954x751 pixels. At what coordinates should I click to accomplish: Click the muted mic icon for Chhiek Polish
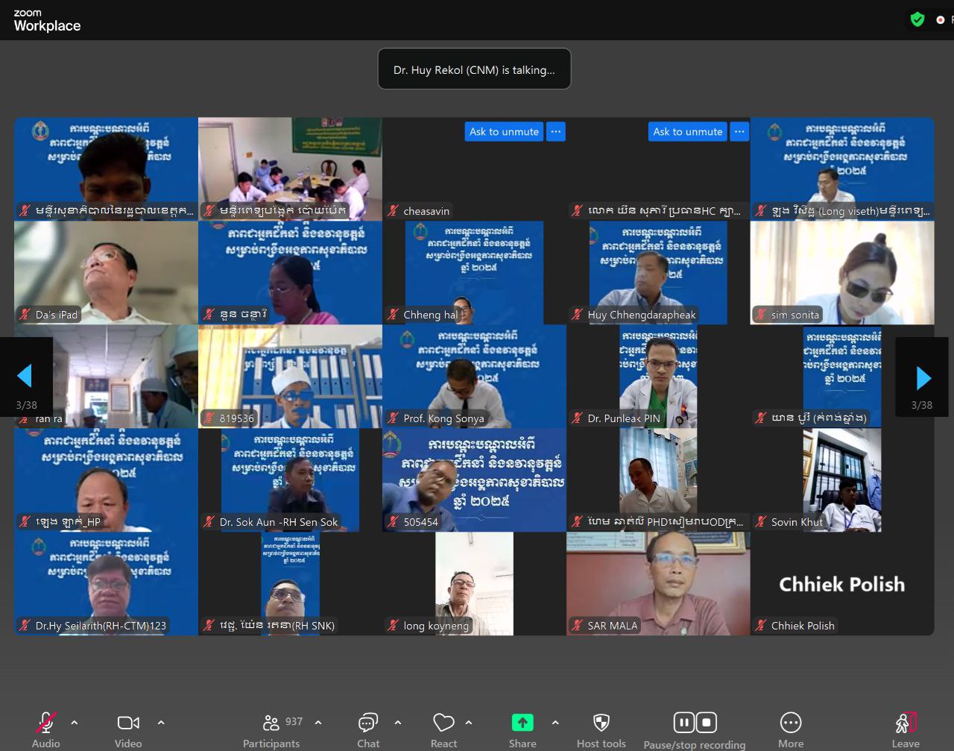click(x=761, y=626)
